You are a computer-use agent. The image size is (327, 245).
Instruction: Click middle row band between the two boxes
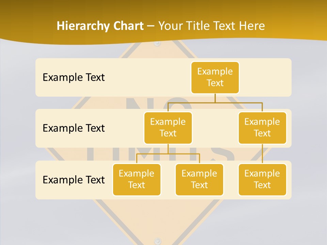point(215,128)
